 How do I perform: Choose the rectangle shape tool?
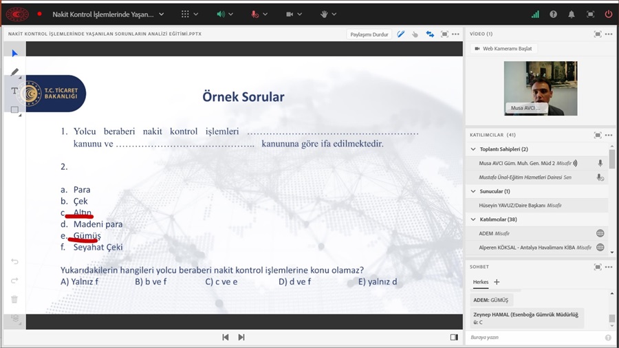[14, 110]
